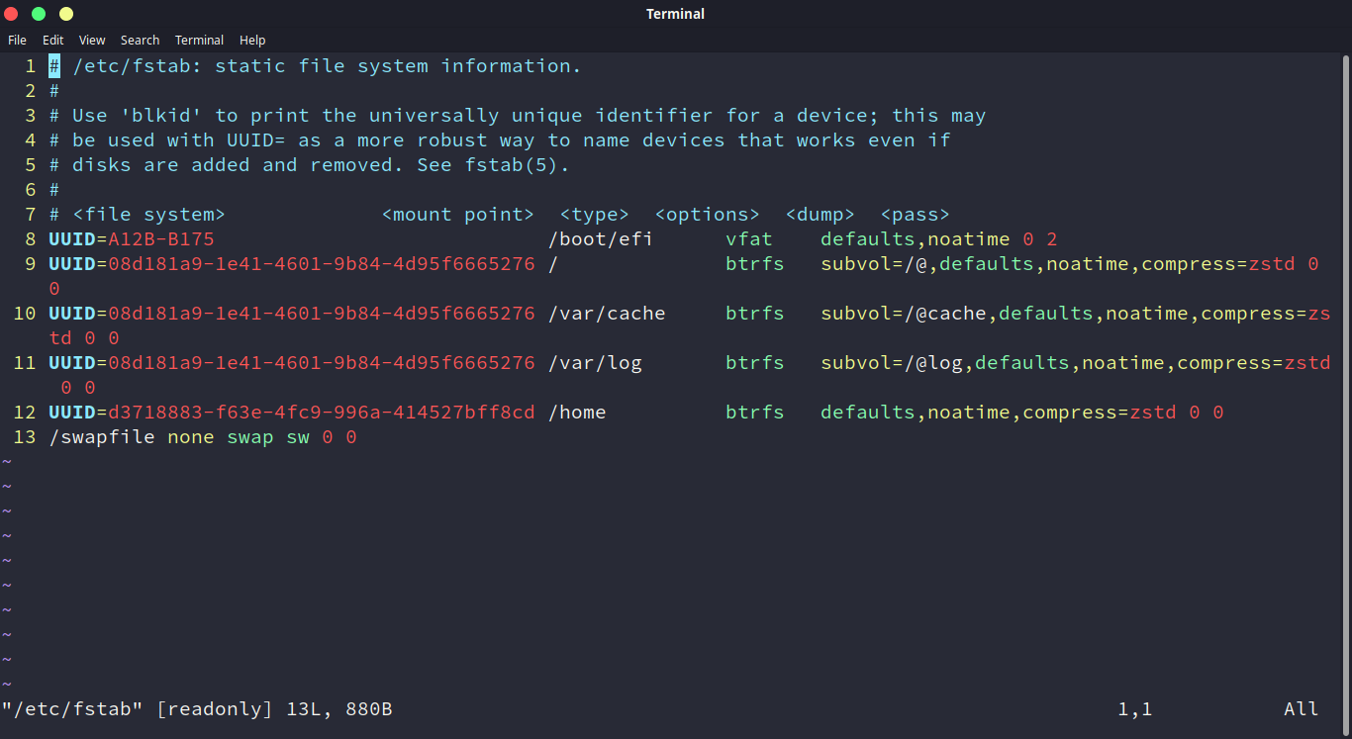Viewport: 1352px width, 739px height.
Task: Open the View menu
Action: (91, 40)
